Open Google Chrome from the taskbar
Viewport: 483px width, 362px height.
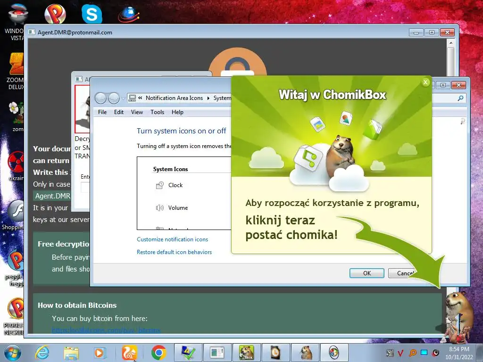(158, 353)
